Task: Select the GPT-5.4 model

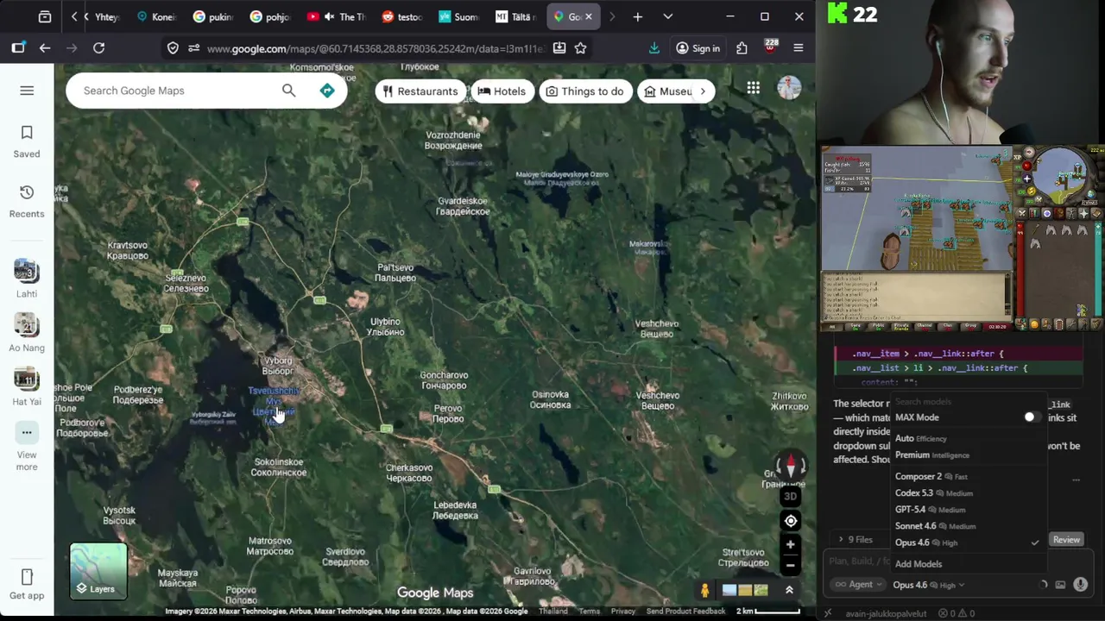Action: 969,510
